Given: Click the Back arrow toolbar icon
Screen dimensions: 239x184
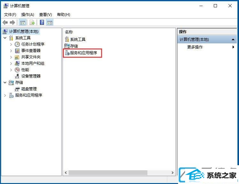Looking at the screenshot, I should click(5, 23).
